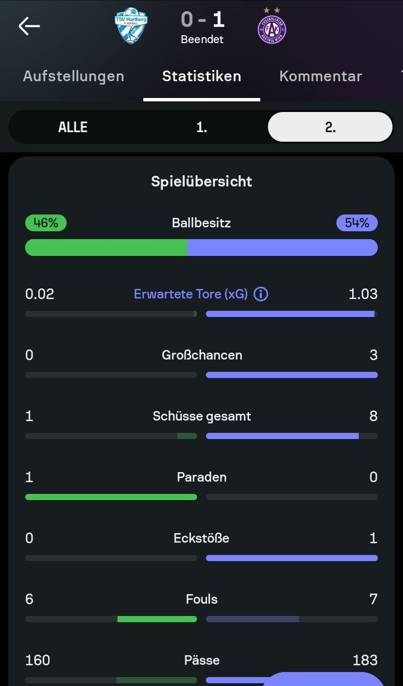Tap the Großchancen stat row
Viewport: 403px width, 686px height.
201,355
